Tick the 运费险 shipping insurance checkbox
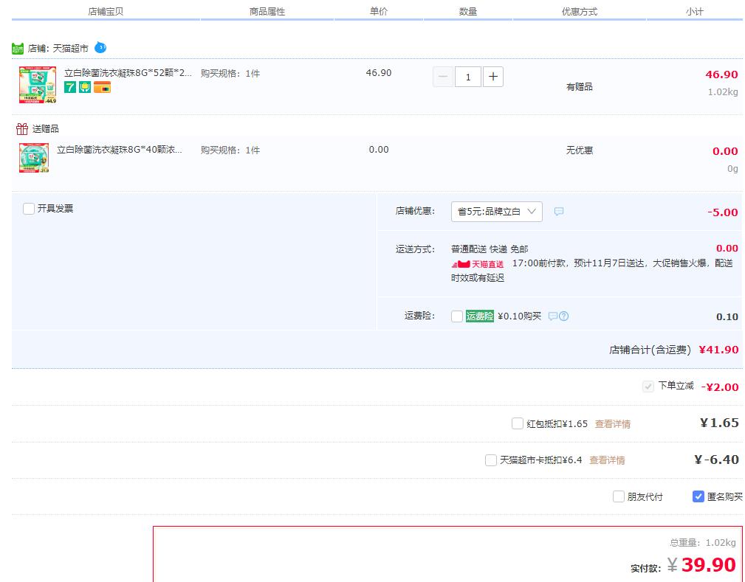 tap(457, 316)
